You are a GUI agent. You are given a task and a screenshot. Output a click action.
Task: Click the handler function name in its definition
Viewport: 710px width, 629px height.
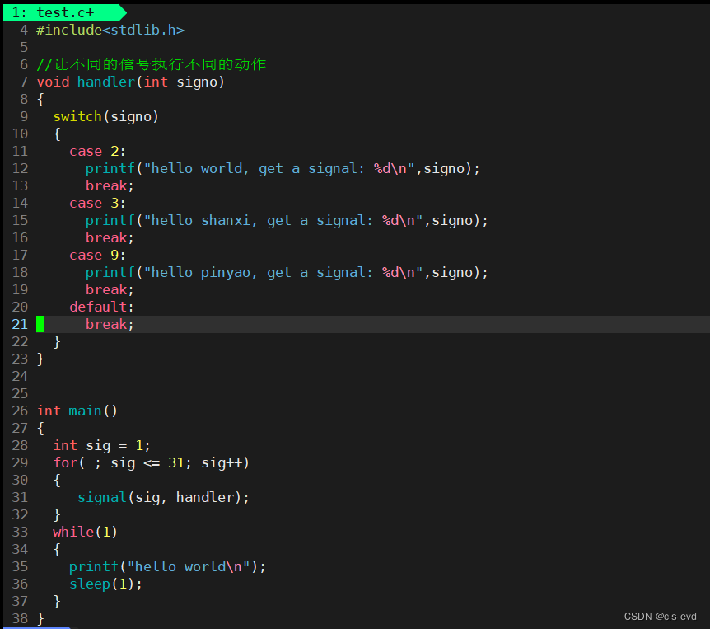click(106, 82)
